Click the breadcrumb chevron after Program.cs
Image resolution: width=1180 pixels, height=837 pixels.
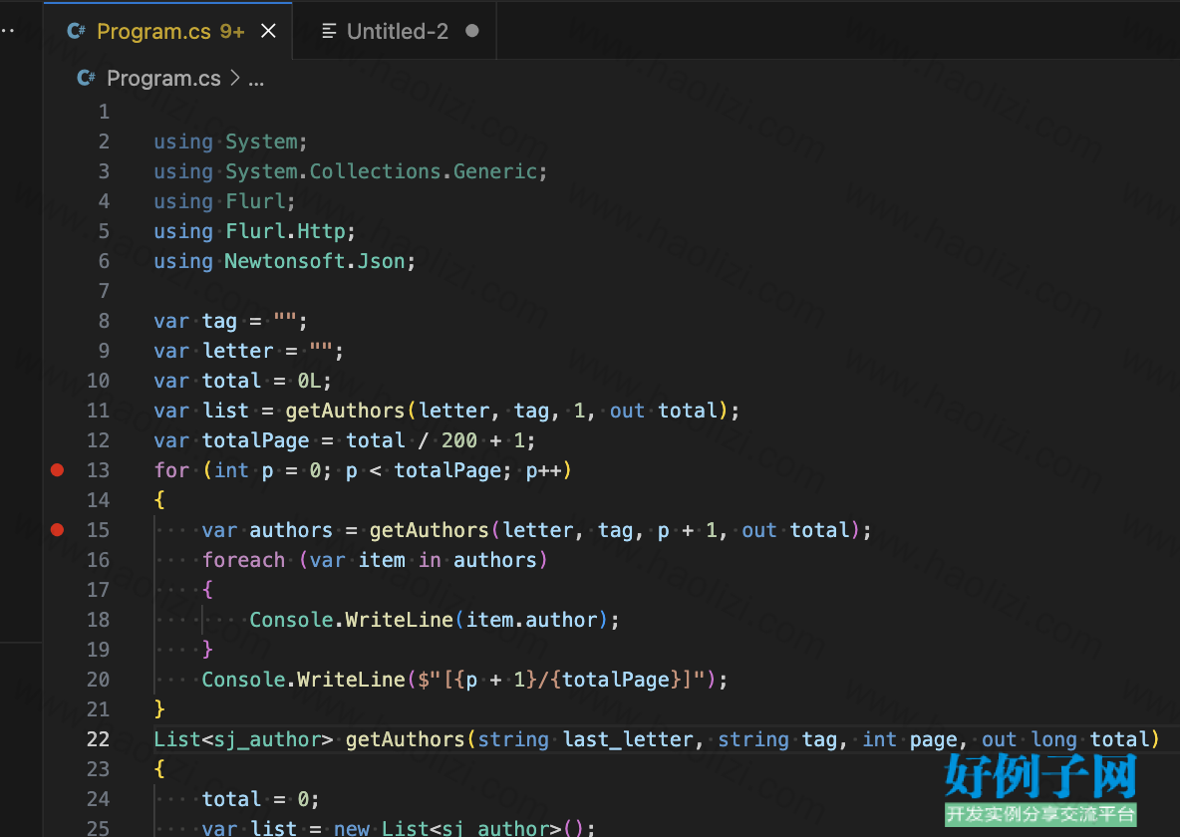(235, 79)
